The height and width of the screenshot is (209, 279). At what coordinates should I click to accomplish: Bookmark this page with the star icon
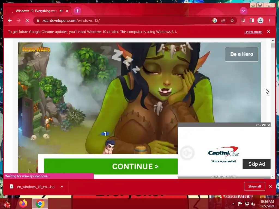tap(232, 20)
